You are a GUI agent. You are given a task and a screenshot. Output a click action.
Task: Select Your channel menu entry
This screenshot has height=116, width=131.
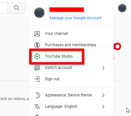71,33
